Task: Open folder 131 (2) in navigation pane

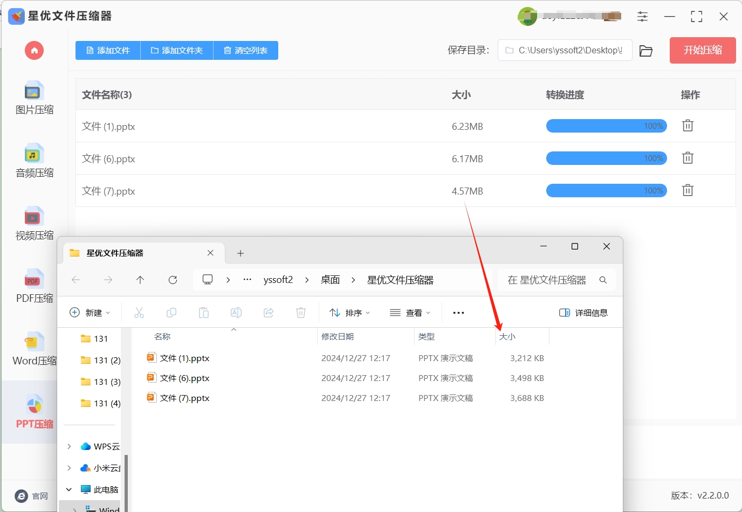Action: (100, 360)
